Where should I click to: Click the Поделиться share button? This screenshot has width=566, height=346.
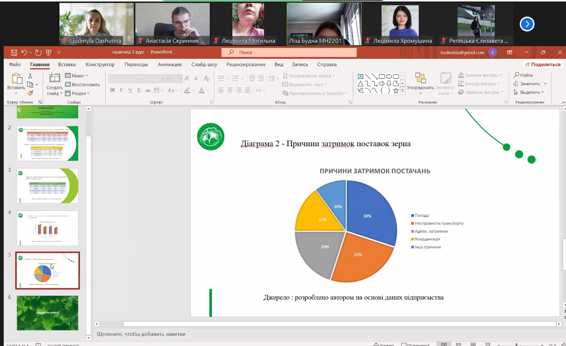[x=543, y=64]
